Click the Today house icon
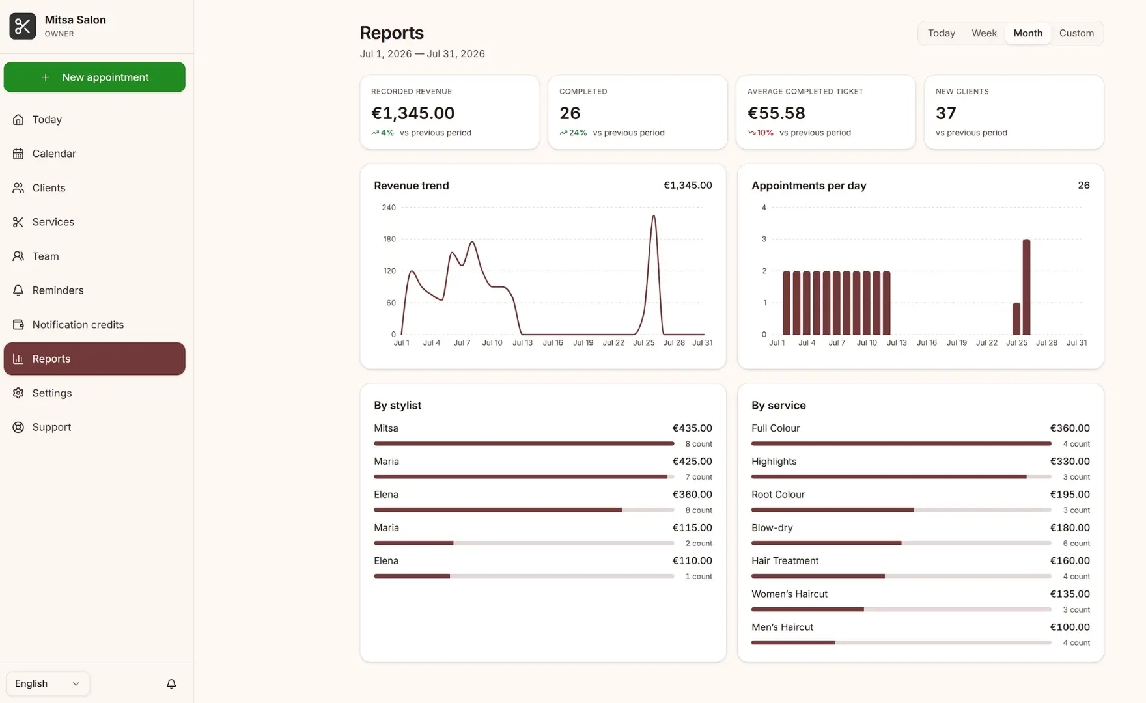 pyautogui.click(x=18, y=120)
